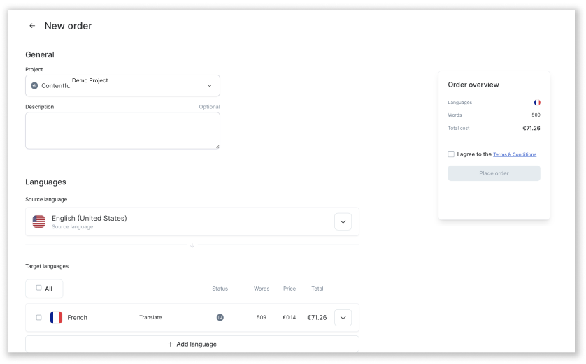Screen dimensions: 586x364
Task: Click the status icon in French row
Action: (220, 318)
